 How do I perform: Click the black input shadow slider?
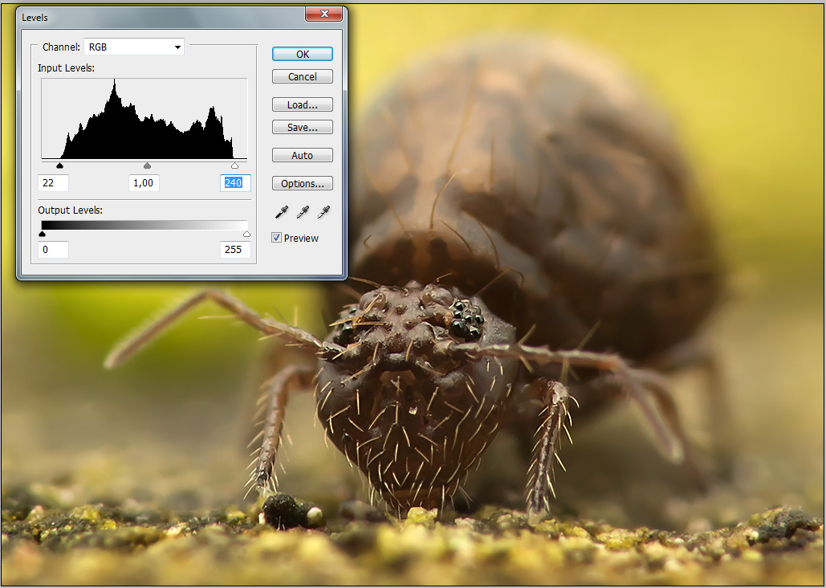59,166
